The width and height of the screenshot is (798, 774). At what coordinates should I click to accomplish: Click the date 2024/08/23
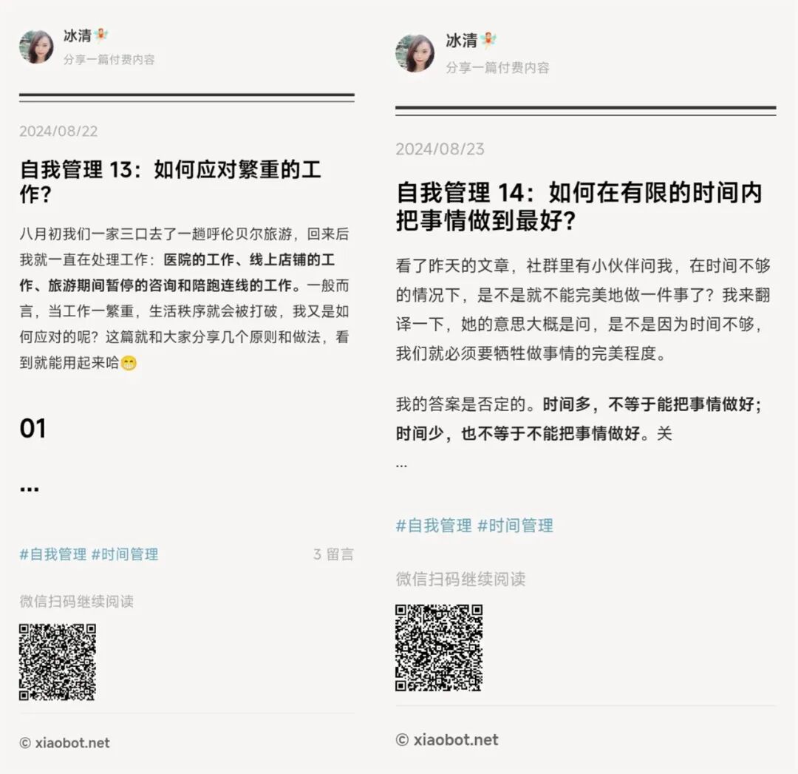tap(440, 149)
